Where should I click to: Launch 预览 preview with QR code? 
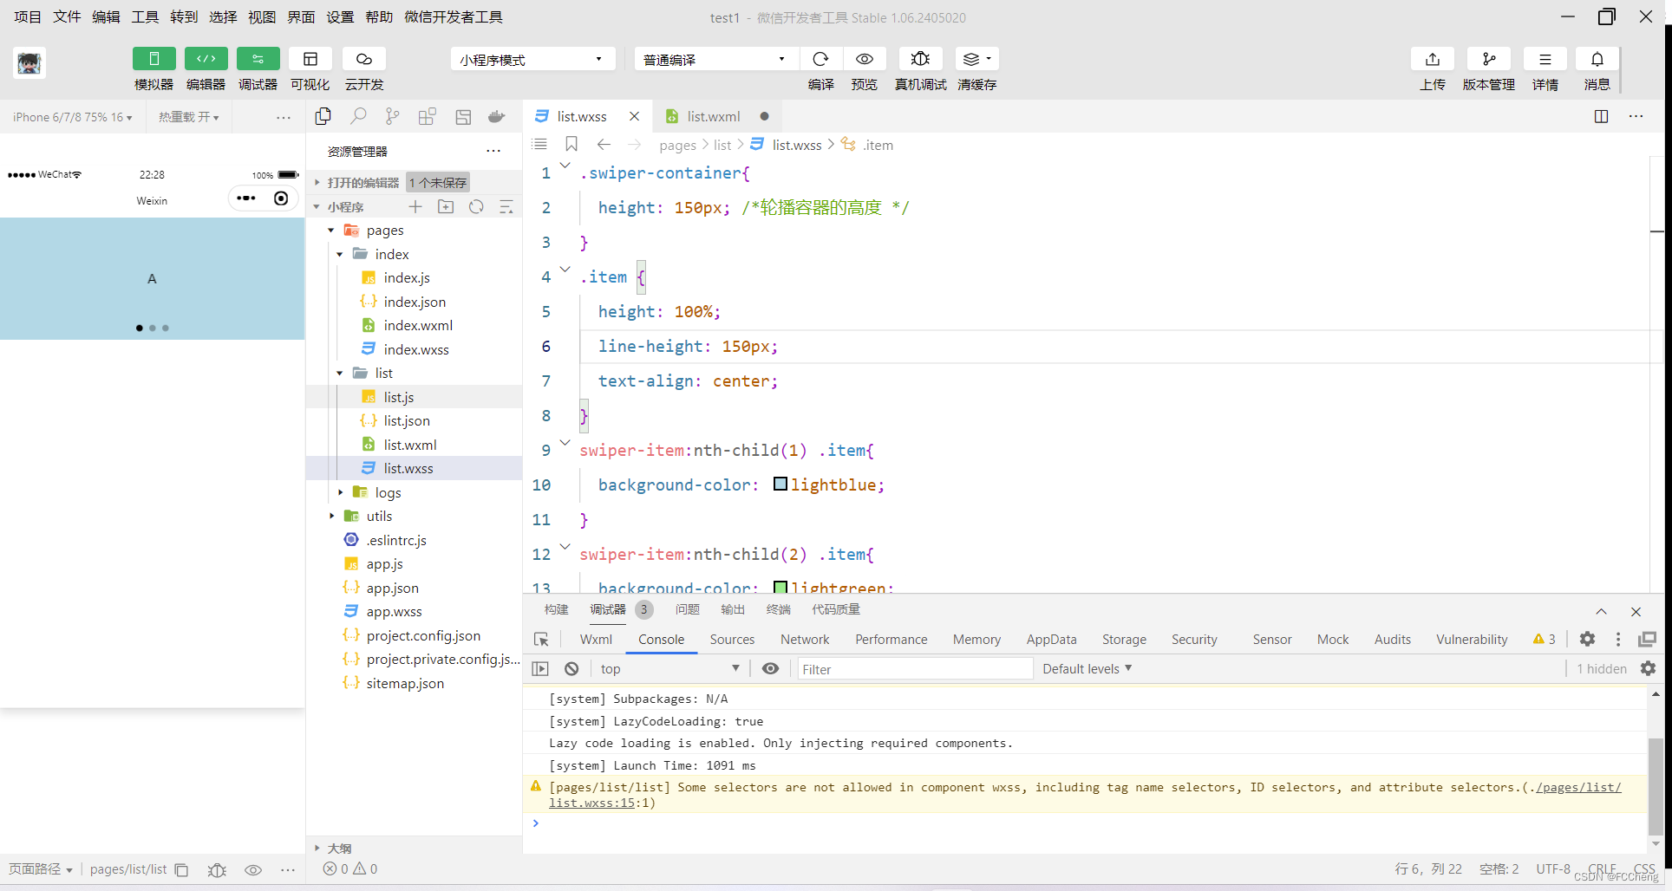point(864,58)
